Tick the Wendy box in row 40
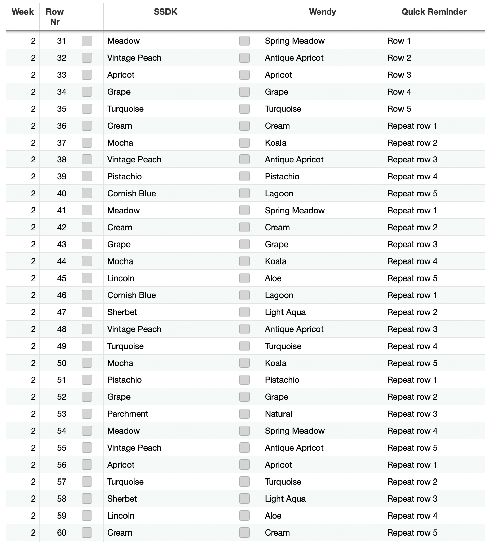This screenshot has height=542, width=487. click(245, 193)
